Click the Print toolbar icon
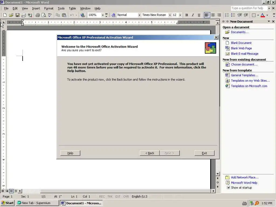 click(x=37, y=15)
